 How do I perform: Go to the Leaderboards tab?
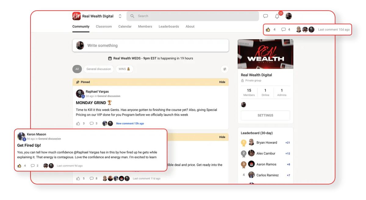tap(169, 26)
